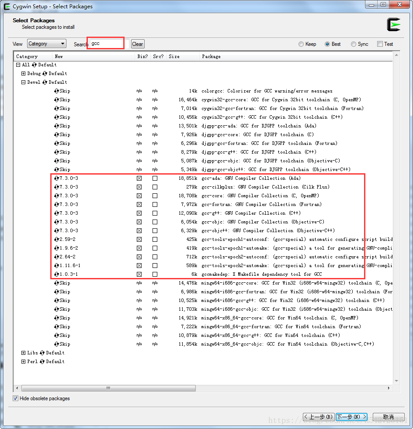
Task: Click the 下一步 (N) next button
Action: click(351, 417)
